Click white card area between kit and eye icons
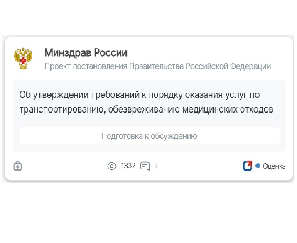This screenshot has width=297, height=243. (64, 166)
